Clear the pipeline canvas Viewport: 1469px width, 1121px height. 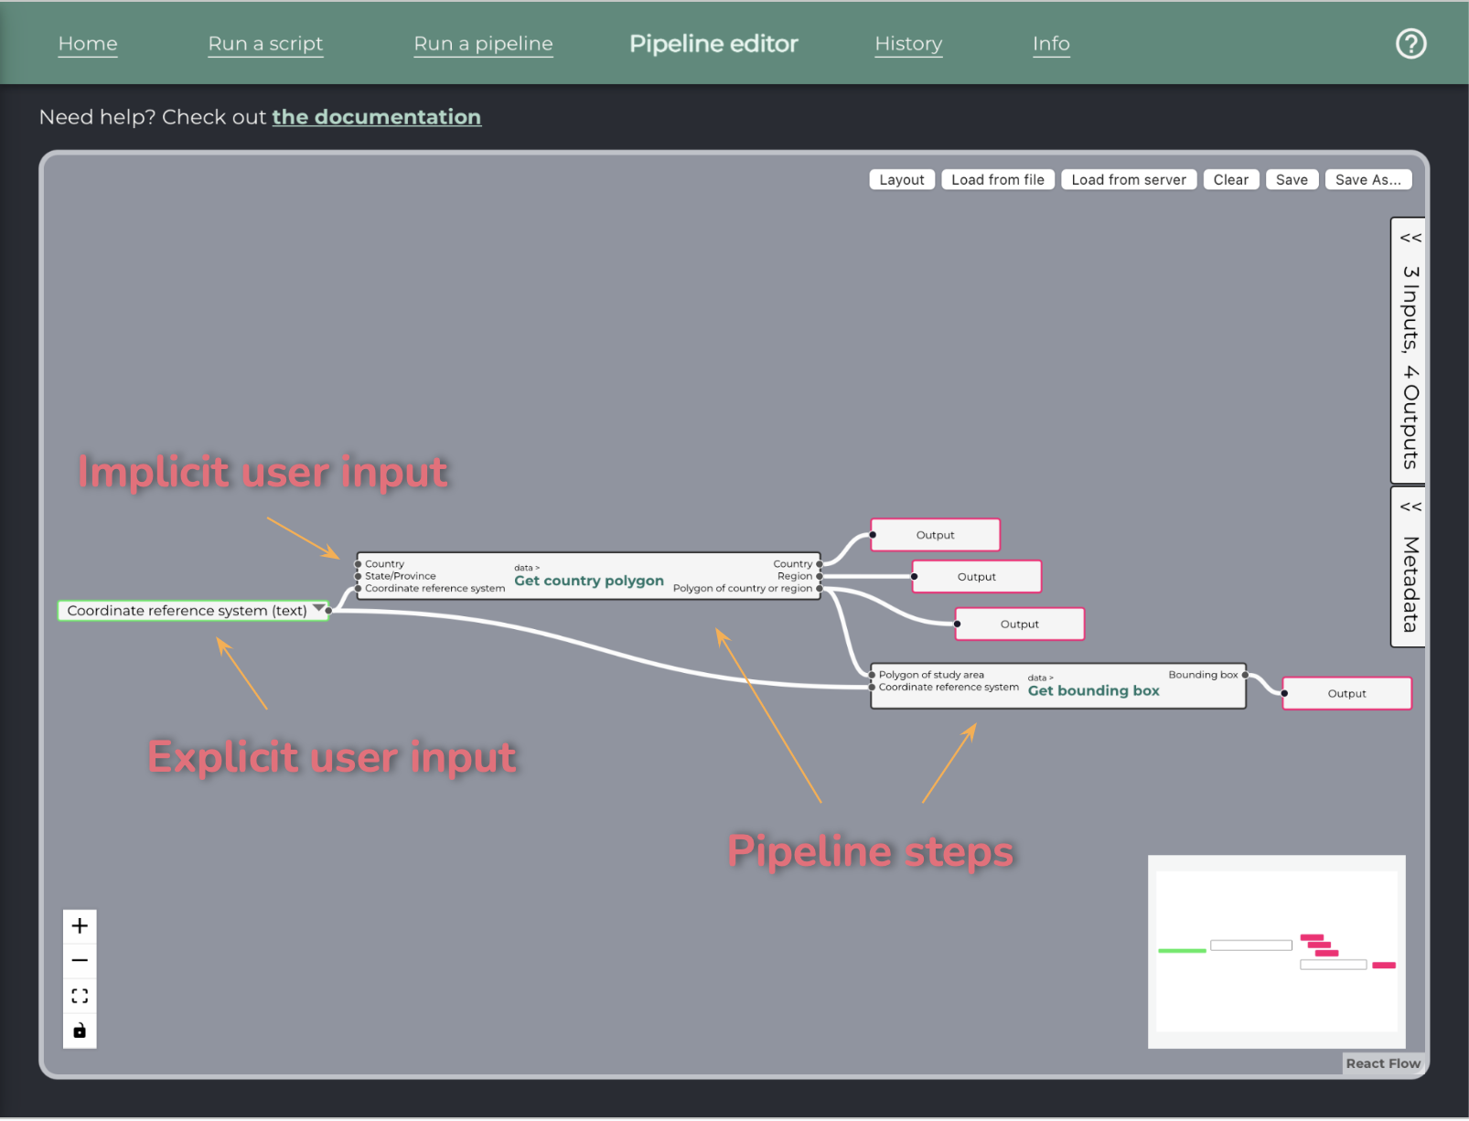tap(1230, 179)
